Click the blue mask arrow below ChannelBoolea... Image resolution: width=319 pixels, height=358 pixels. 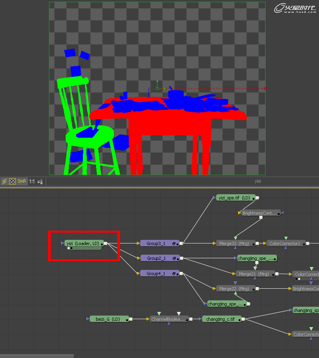(x=169, y=324)
